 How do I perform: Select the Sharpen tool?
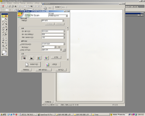tap(6, 38)
